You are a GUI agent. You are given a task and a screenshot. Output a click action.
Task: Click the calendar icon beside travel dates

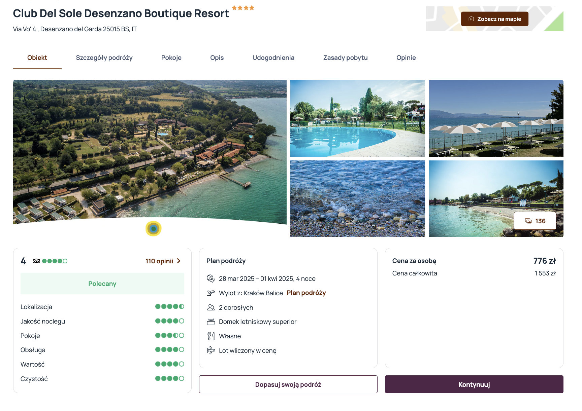[211, 278]
